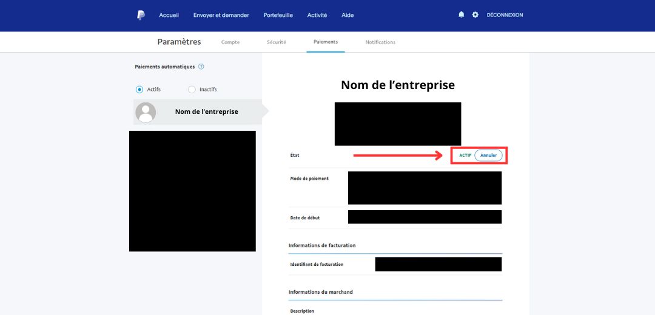The height and width of the screenshot is (315, 655).
Task: Click the large Nom de l'entreprise heading
Action: point(398,85)
